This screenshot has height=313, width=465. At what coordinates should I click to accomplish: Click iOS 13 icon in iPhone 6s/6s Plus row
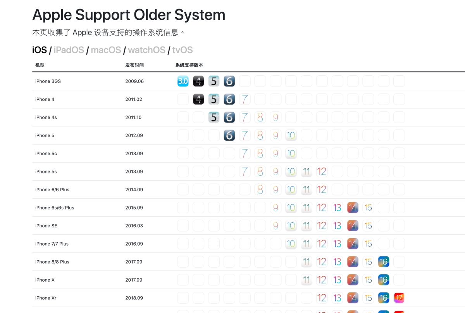click(337, 208)
